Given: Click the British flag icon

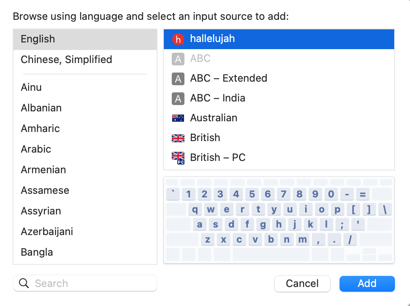Looking at the screenshot, I should (x=178, y=138).
